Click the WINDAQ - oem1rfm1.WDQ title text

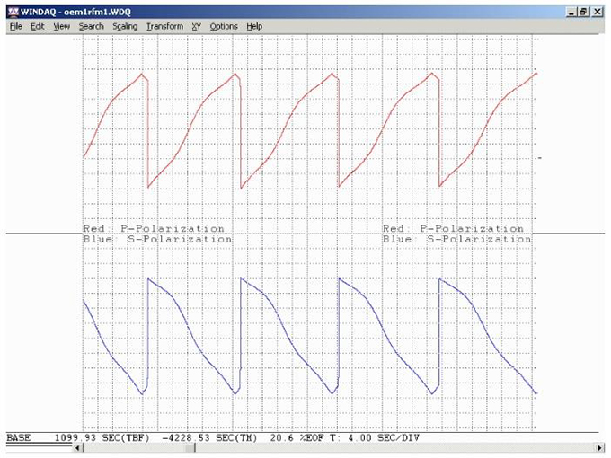tap(75, 12)
